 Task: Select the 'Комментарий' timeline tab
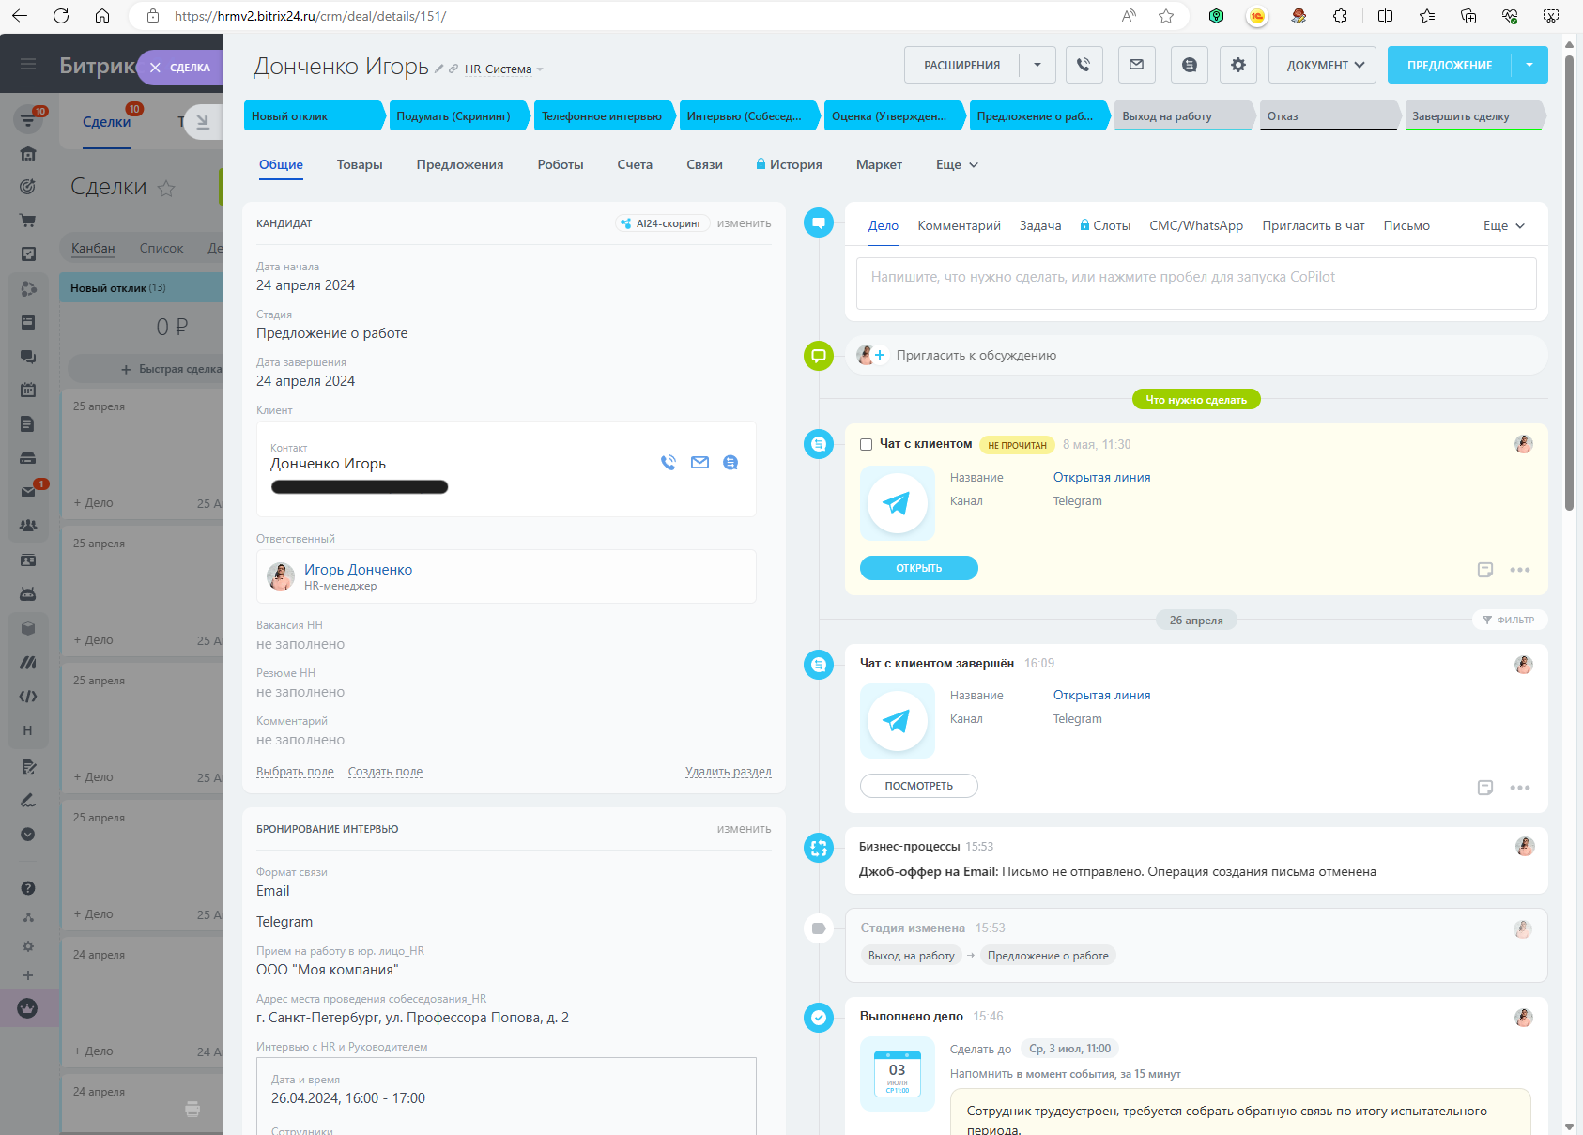coord(959,225)
